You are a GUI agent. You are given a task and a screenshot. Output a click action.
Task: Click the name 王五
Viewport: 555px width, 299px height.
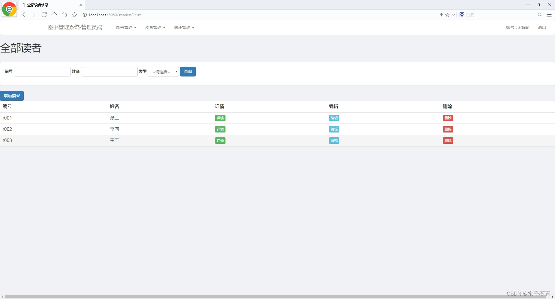coord(114,140)
